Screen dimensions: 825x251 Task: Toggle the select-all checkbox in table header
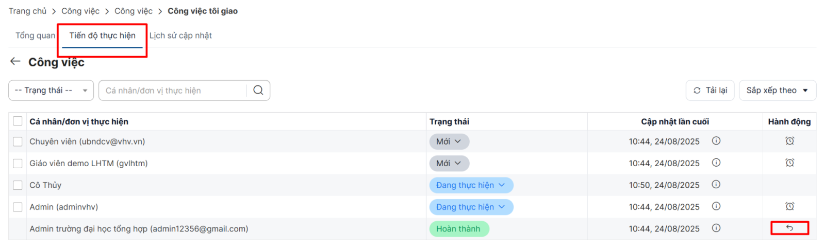coord(18,121)
